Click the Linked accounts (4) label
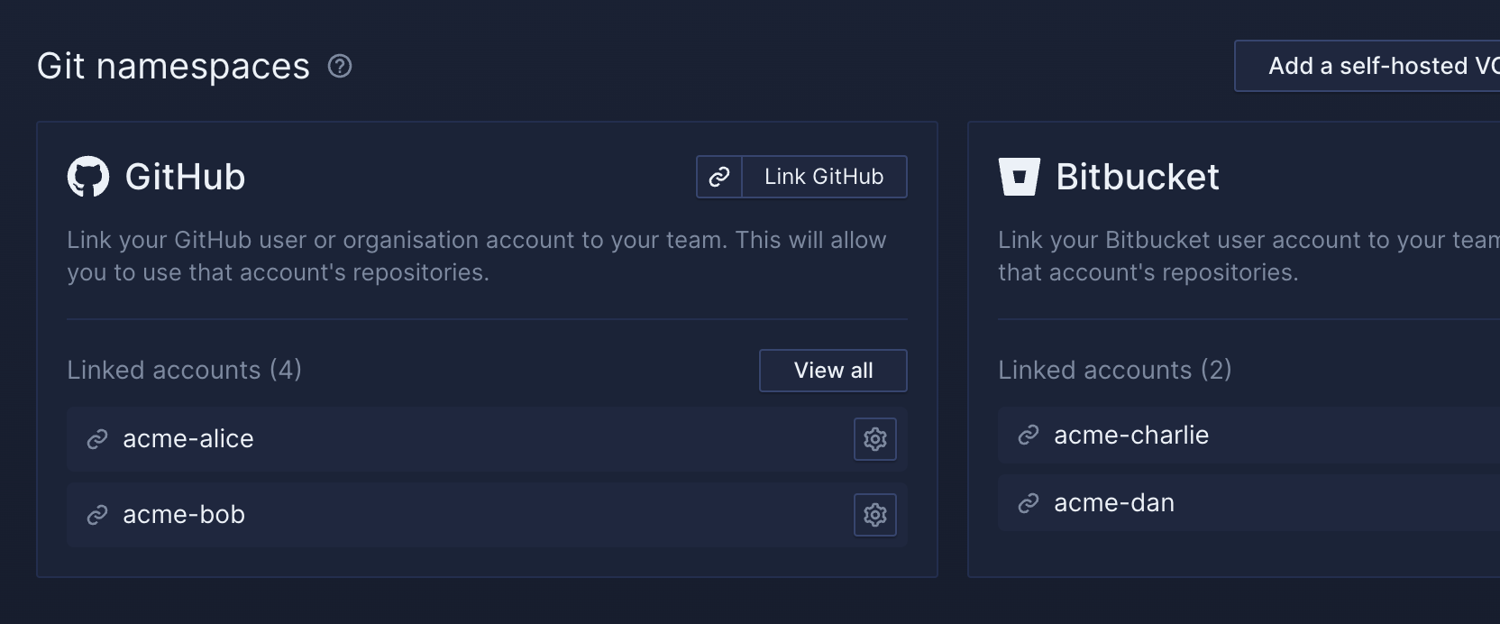1500x624 pixels. pyautogui.click(x=184, y=370)
